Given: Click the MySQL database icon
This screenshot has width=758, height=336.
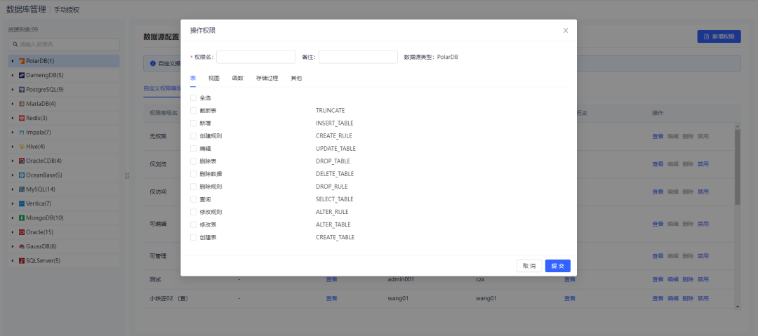Looking at the screenshot, I should click(22, 189).
